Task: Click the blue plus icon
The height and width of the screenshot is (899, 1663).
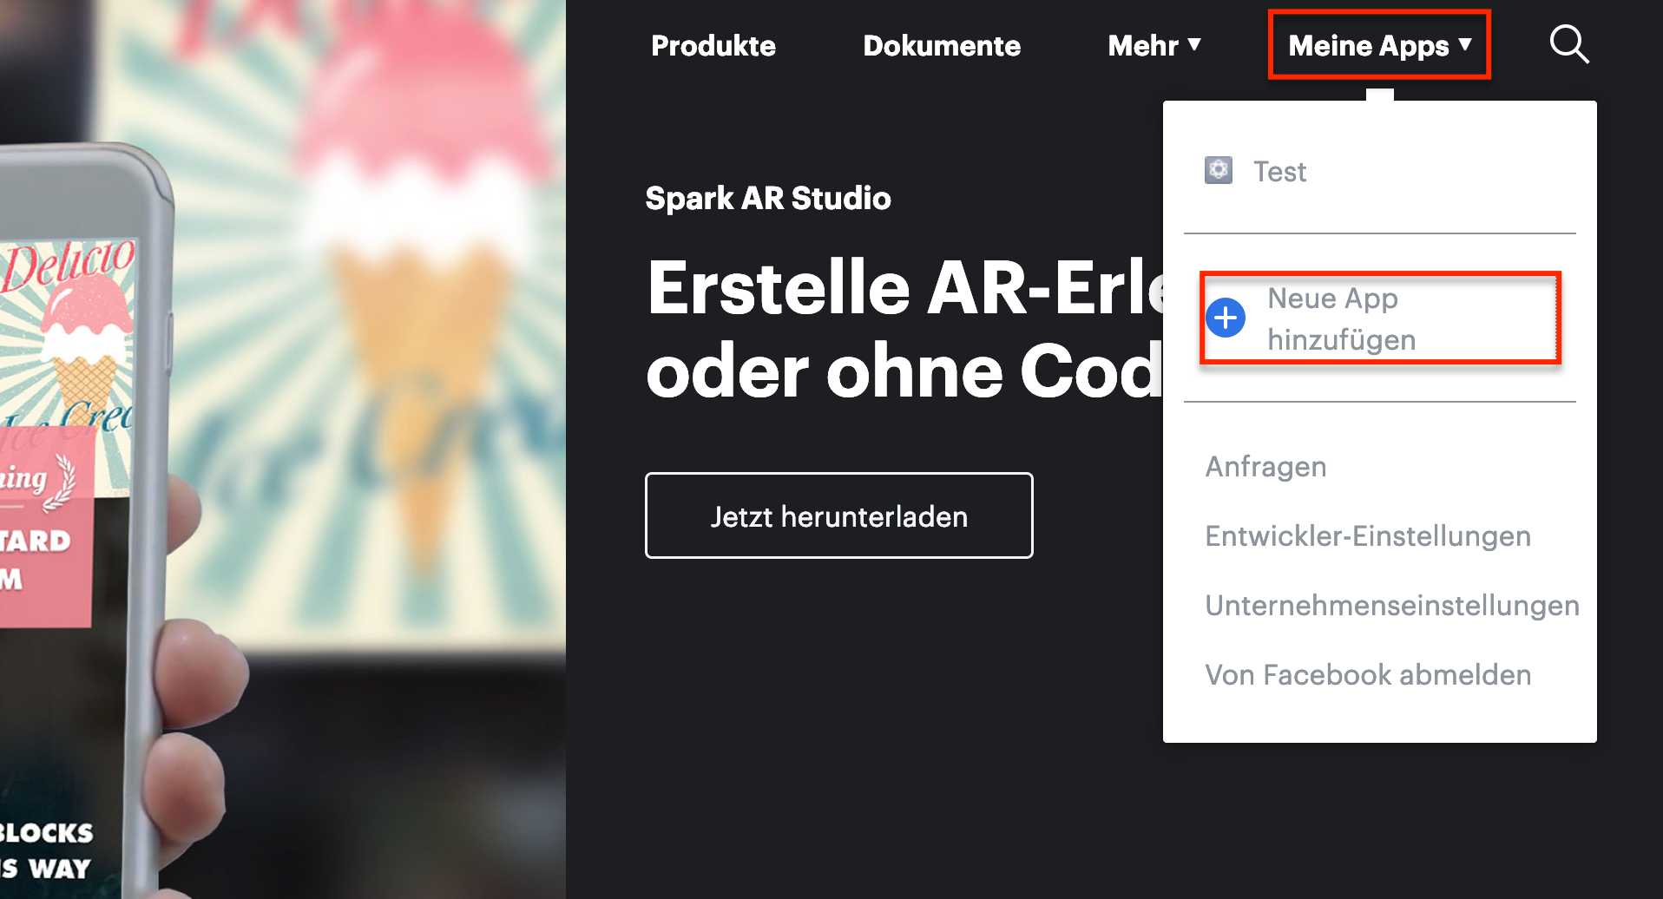Action: pos(1226,318)
